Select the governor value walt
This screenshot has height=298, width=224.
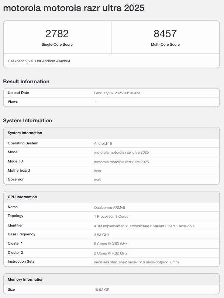tap(97, 180)
